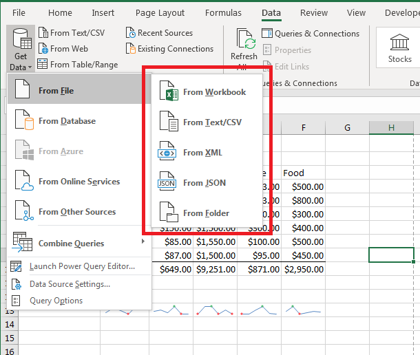The width and height of the screenshot is (420, 355).
Task: Choose Launch Power Query Editor
Action: [79, 266]
